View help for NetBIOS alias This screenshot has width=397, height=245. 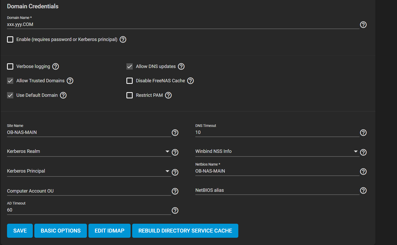coord(363,190)
